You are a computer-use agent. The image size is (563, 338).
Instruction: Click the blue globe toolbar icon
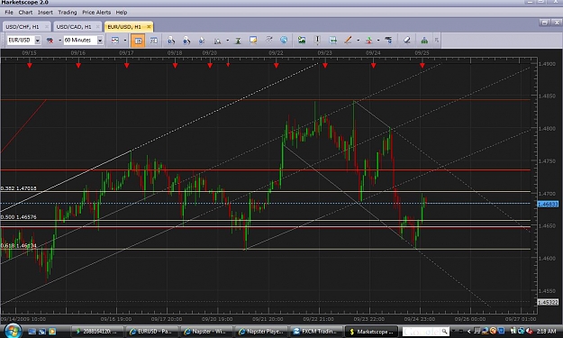coord(284,40)
